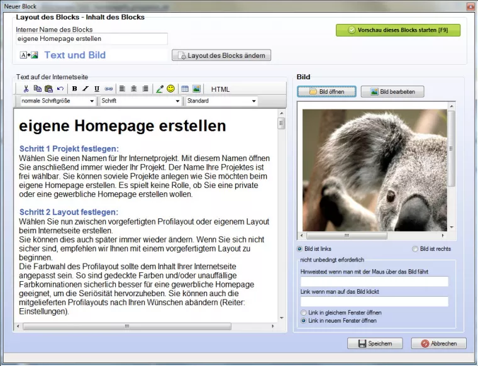
Task: Click 'Schritt 1 Projekt festlegen:' heading
Action: (x=69, y=148)
